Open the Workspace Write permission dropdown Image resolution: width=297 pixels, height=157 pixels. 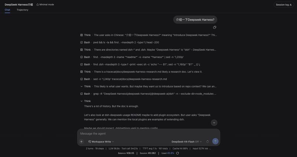pos(101,142)
